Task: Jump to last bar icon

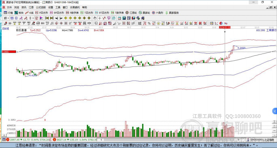Action: [52, 18]
